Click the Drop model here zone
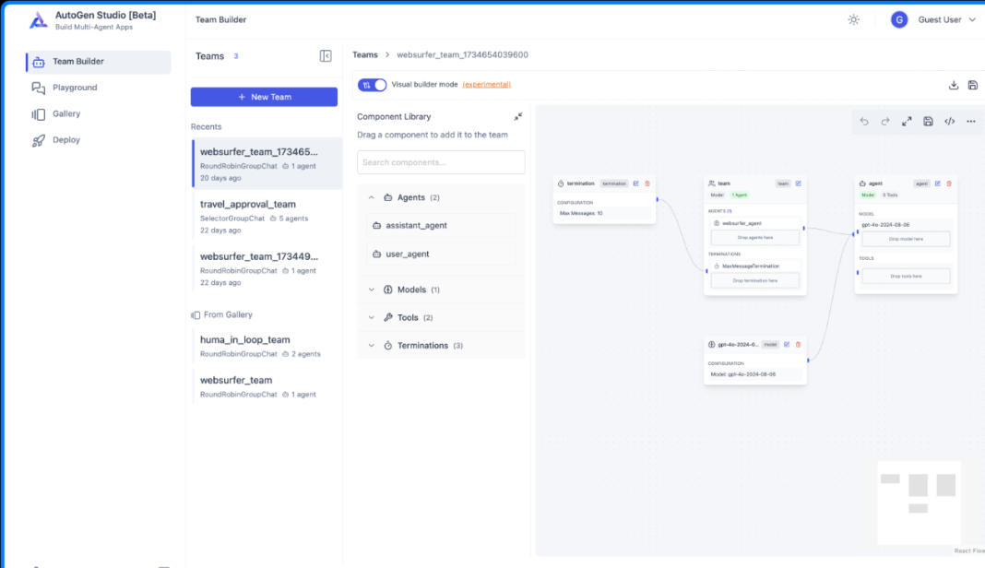985x568 pixels. click(x=906, y=239)
